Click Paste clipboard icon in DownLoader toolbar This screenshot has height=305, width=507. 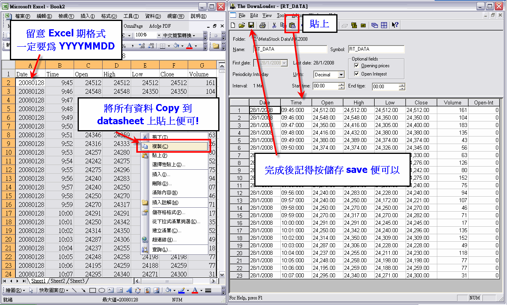click(x=292, y=26)
